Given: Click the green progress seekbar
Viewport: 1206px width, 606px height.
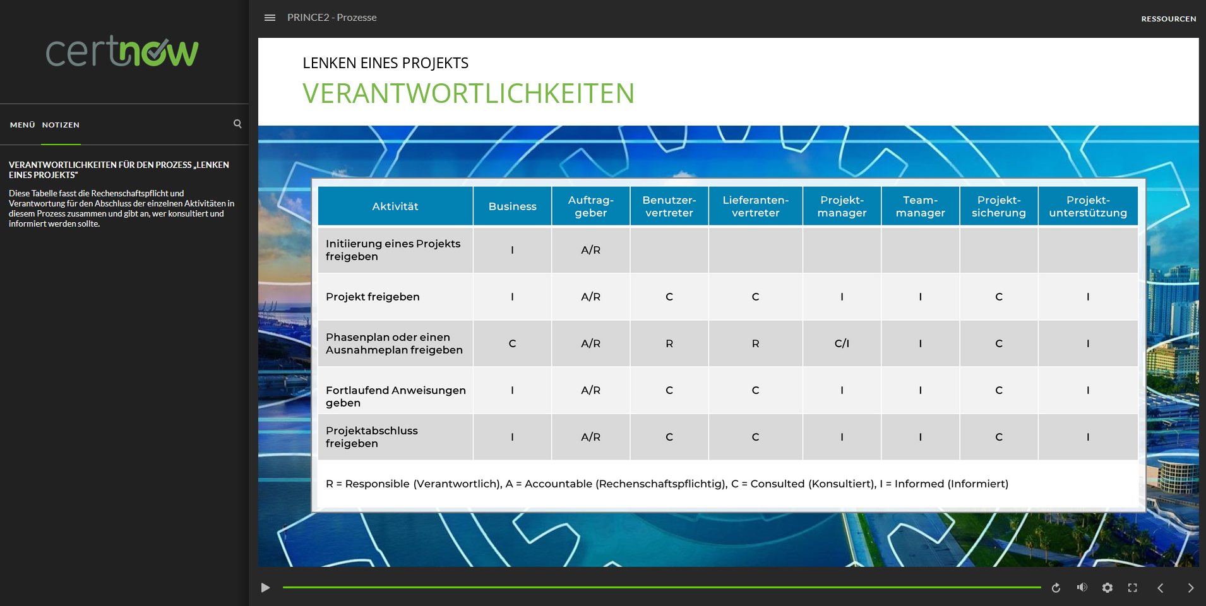Looking at the screenshot, I should pos(661,587).
